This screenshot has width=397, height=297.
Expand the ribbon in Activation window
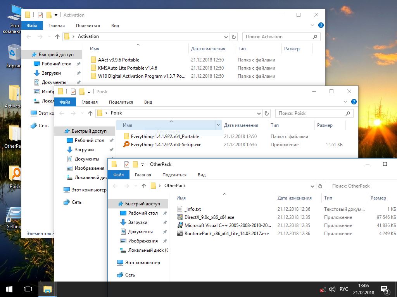click(312, 25)
